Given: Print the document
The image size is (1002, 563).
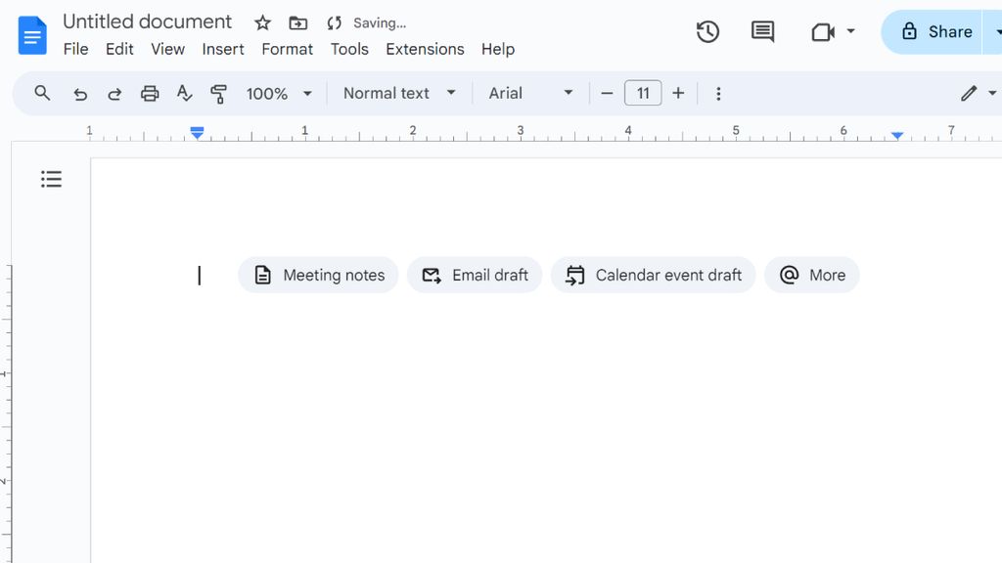Looking at the screenshot, I should pos(149,93).
